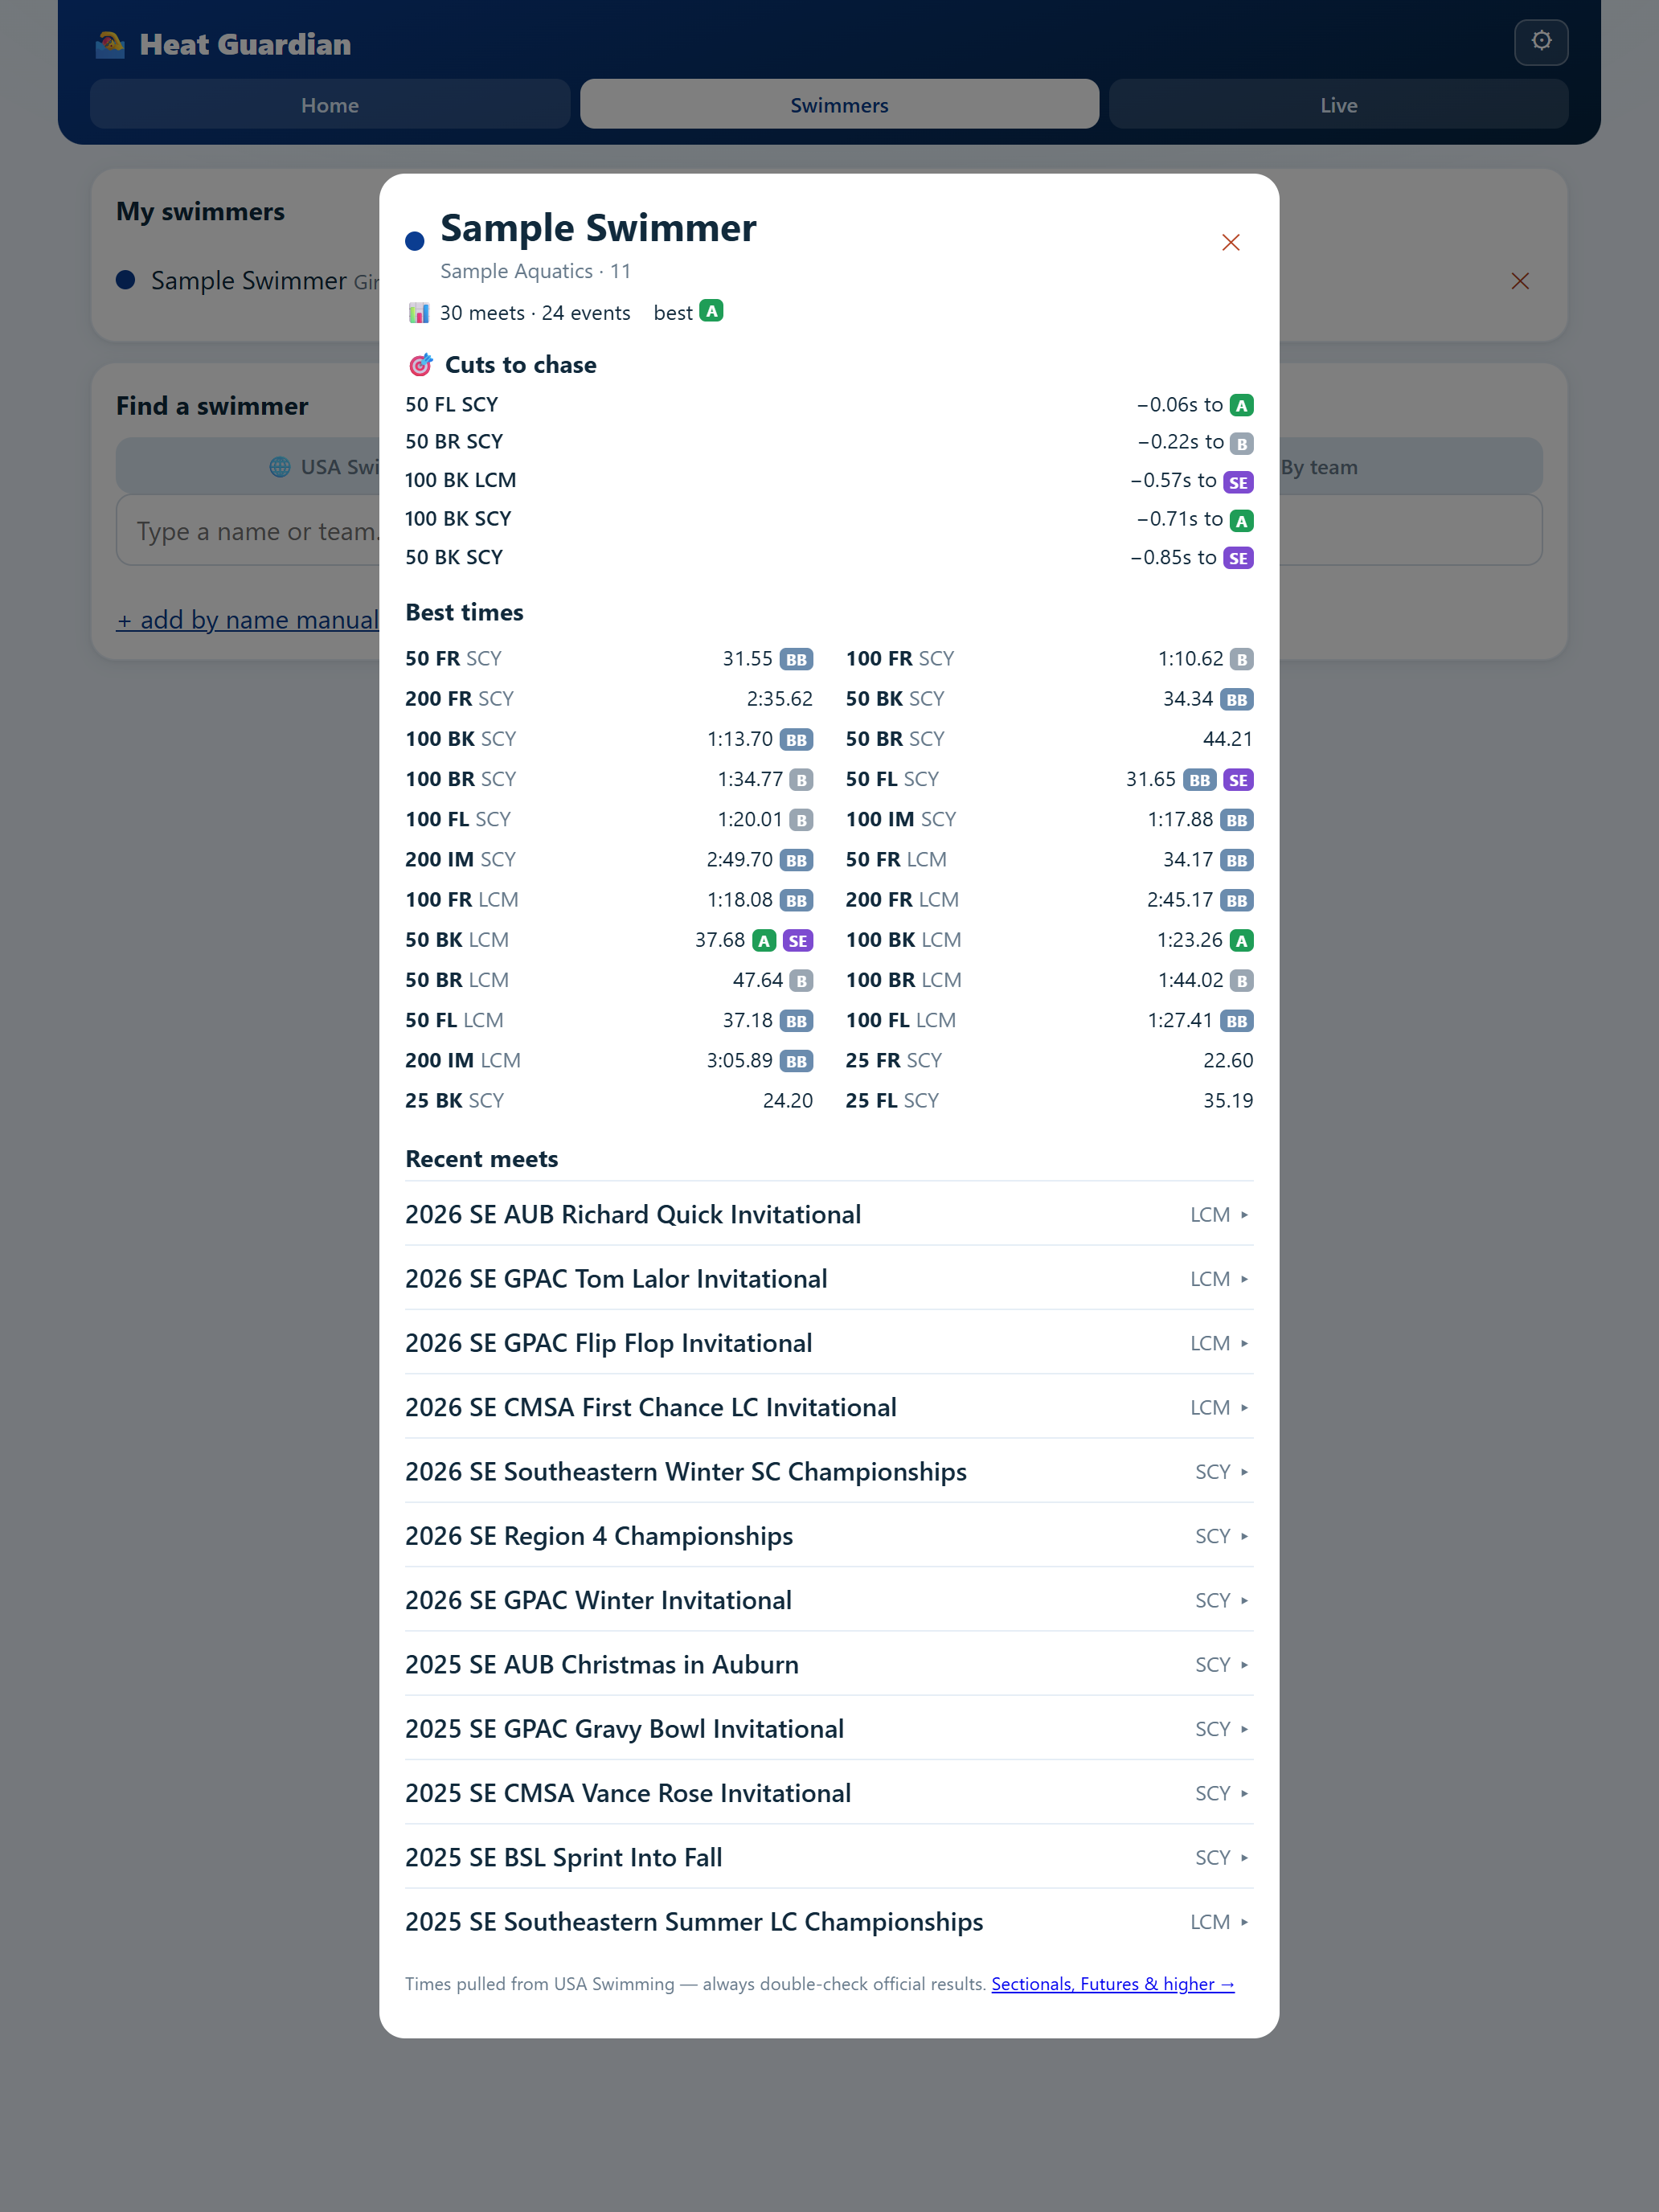Expand 2025 SE Southeastern Summer LC Championships
This screenshot has height=2212, width=1659.
pyautogui.click(x=829, y=1921)
